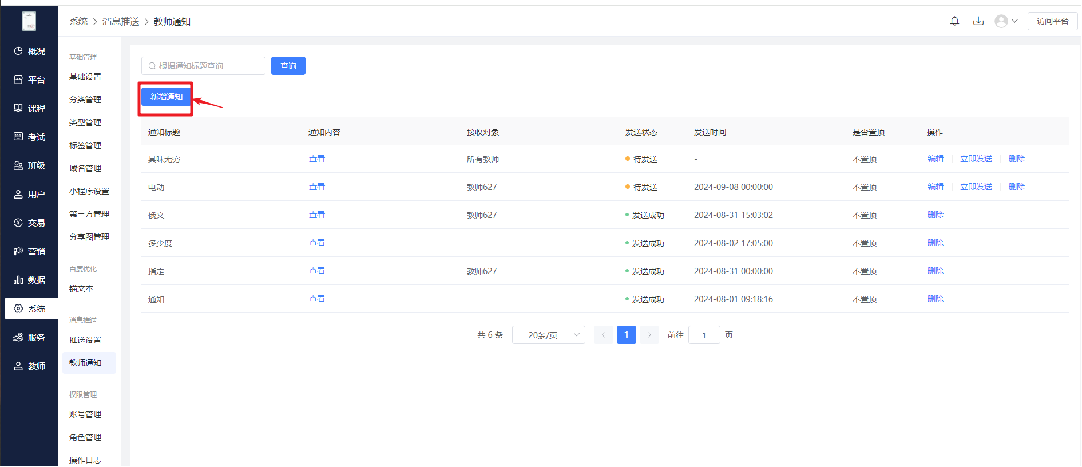Open 基础设置 menu item
The height and width of the screenshot is (467, 1082).
[85, 77]
